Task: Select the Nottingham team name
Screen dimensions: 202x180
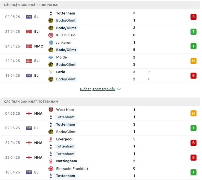Action: pyautogui.click(x=66, y=161)
